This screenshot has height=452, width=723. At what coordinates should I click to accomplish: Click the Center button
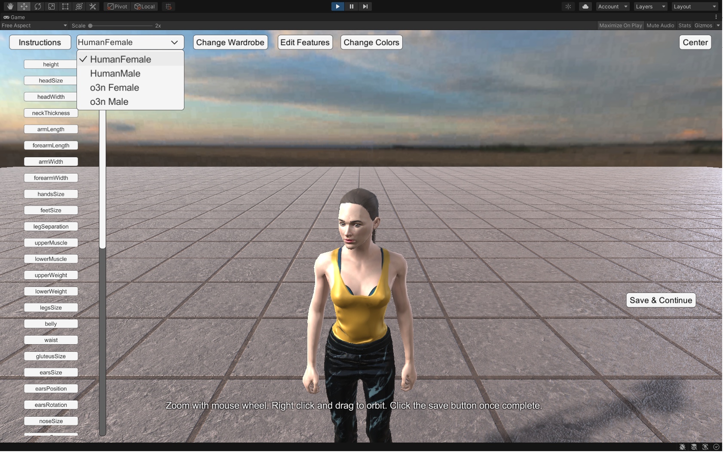pyautogui.click(x=695, y=42)
